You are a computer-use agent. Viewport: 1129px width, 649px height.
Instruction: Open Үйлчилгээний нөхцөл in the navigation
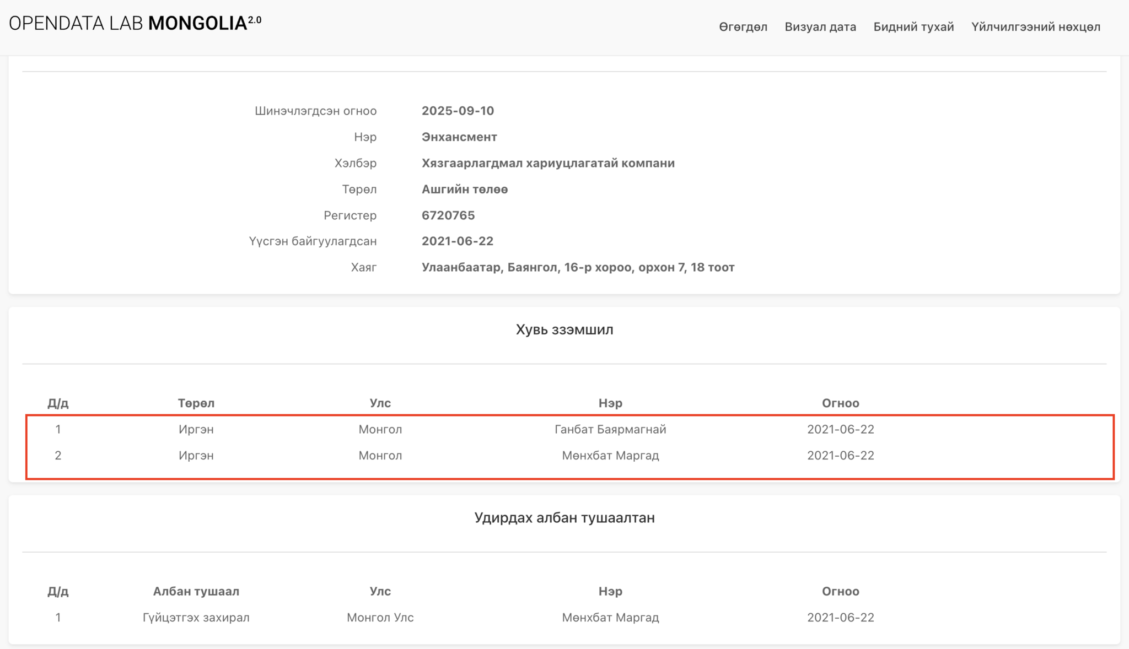[x=1035, y=26]
